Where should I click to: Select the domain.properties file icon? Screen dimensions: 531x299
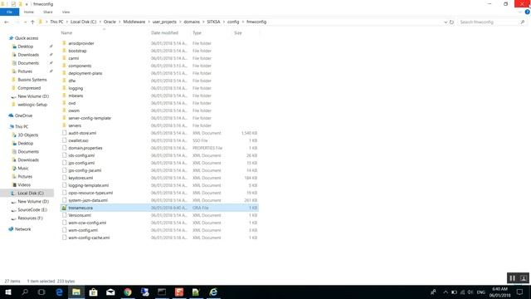(64, 148)
